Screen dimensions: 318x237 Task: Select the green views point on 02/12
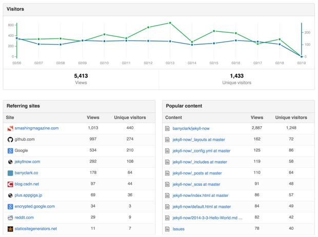(148, 27)
